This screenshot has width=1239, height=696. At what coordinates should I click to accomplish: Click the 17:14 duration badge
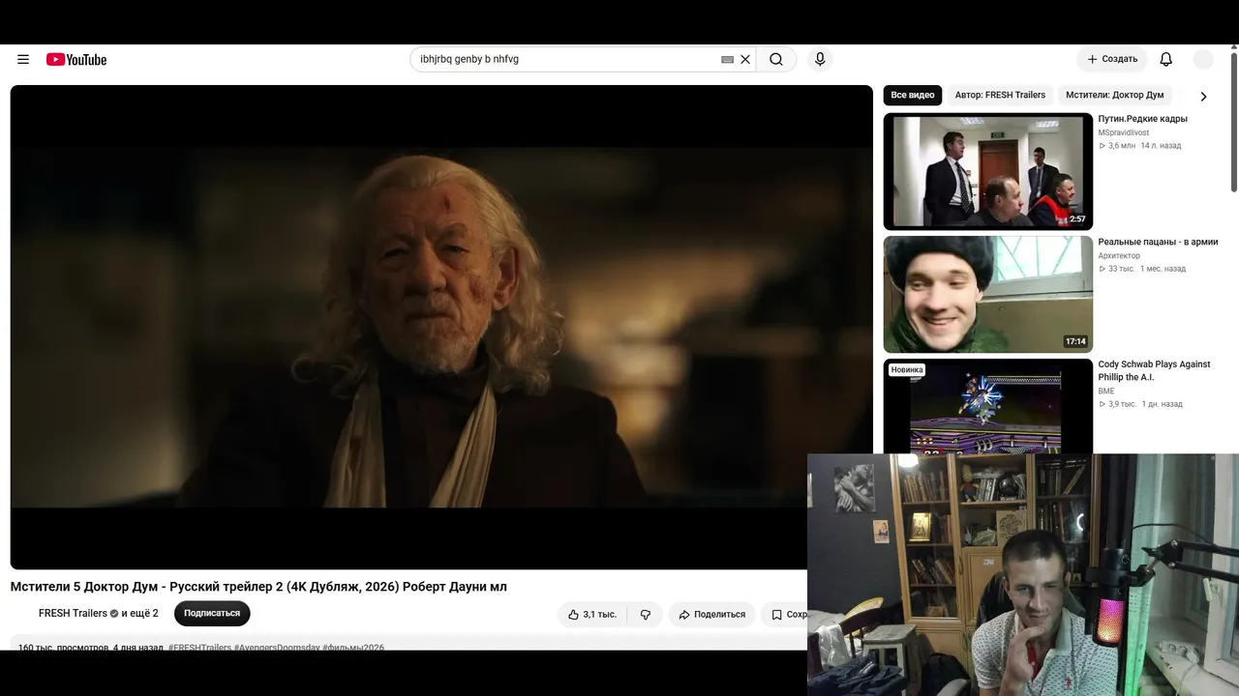tap(1075, 341)
